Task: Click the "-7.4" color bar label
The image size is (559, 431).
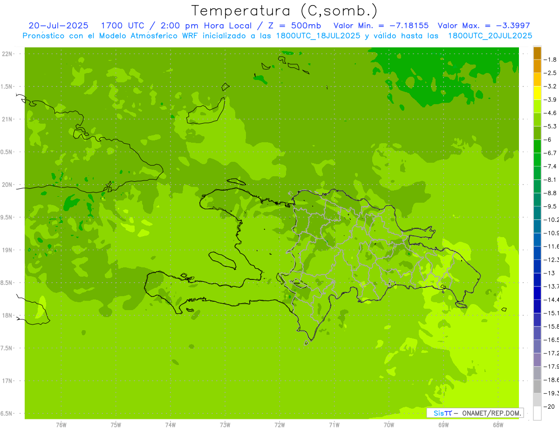Action: coord(550,166)
